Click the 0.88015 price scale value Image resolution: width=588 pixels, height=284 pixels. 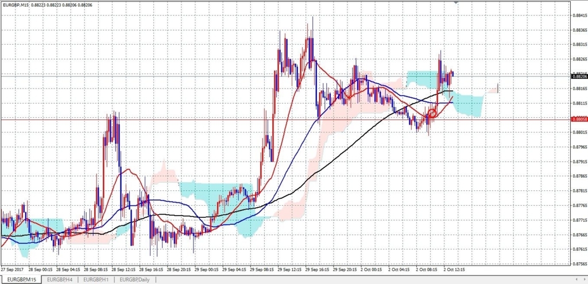[x=579, y=132]
